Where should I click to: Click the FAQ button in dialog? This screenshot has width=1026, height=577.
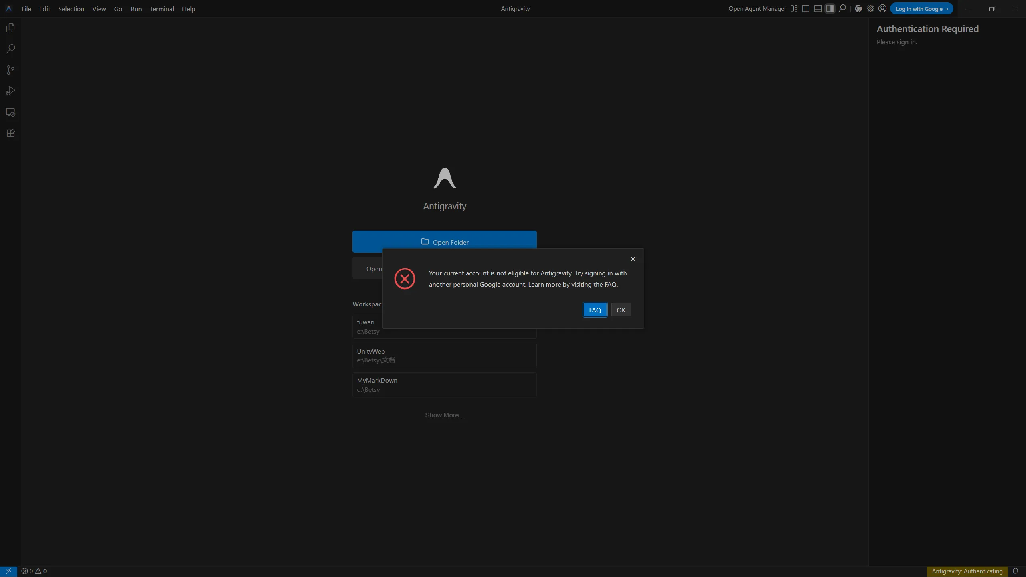pos(595,310)
